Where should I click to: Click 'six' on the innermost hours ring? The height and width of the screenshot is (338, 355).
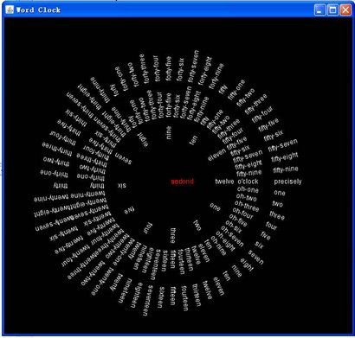point(122,185)
